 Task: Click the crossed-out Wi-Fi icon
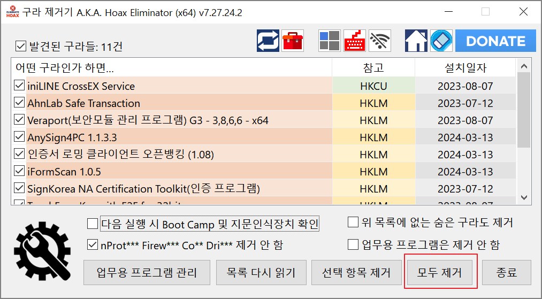click(x=380, y=41)
